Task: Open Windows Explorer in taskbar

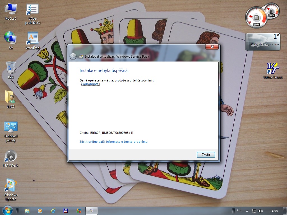Action: click(x=27, y=211)
